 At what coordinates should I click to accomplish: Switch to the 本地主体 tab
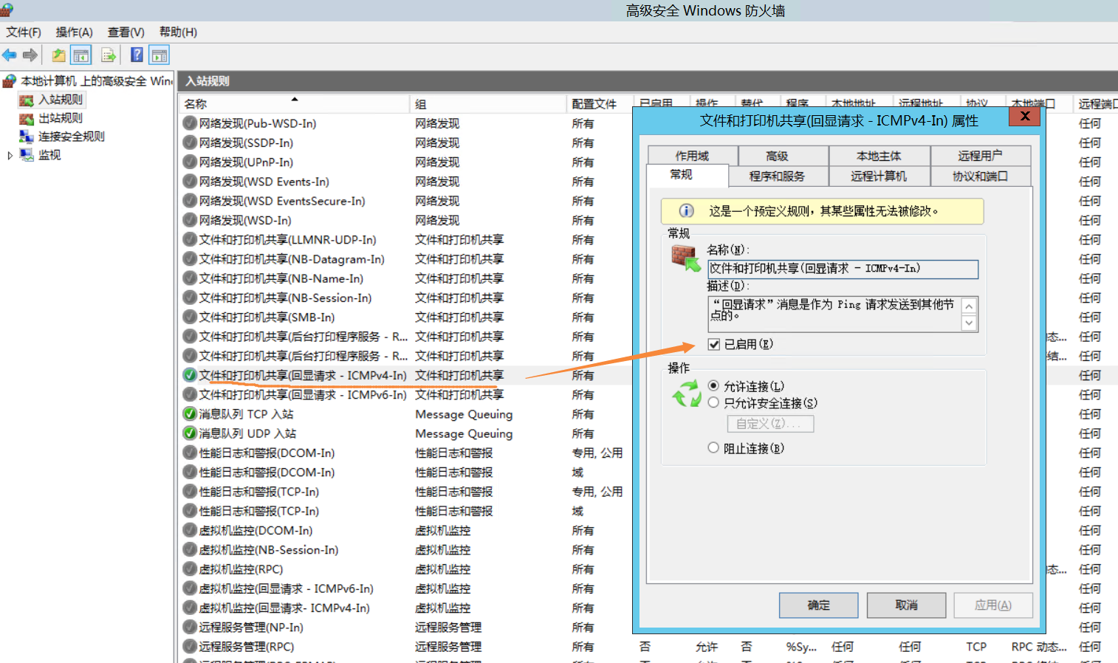click(879, 156)
